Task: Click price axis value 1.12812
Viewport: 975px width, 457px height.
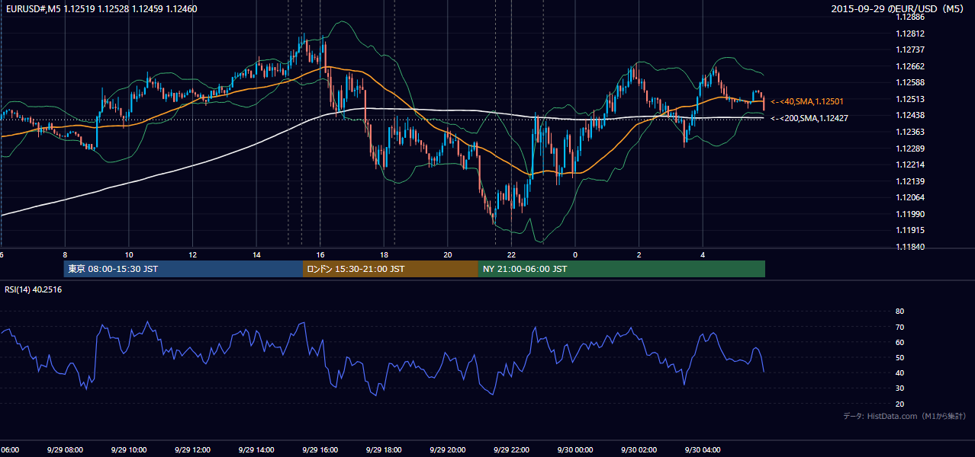Action: [911, 34]
